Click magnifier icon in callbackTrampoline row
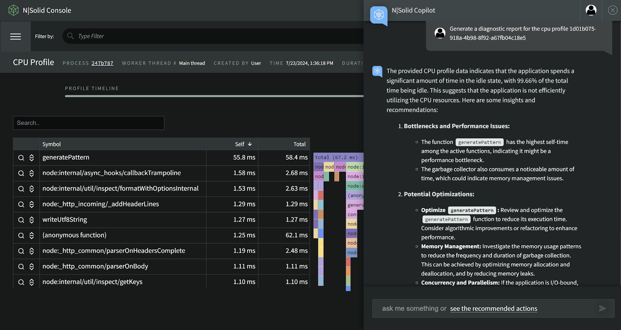Screen dimensions: 621x330 click(x=21, y=173)
